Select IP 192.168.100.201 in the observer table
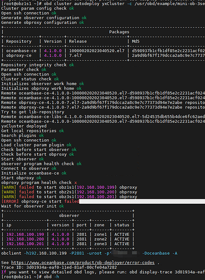This screenshot has width=205, height=280. (x=25, y=244)
